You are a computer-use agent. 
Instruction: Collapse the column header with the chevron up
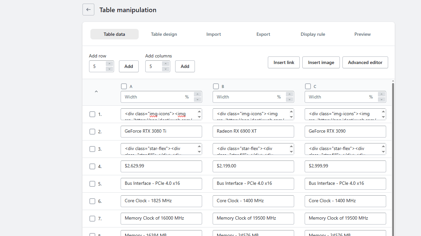click(x=96, y=92)
